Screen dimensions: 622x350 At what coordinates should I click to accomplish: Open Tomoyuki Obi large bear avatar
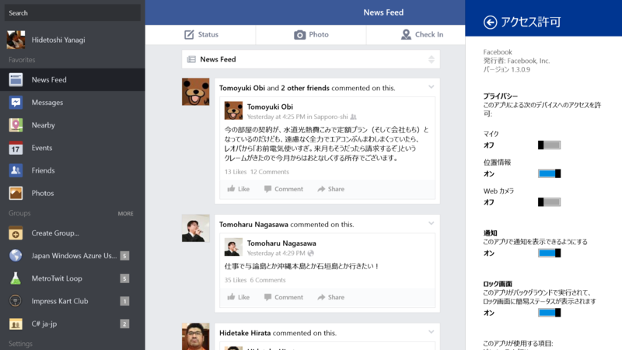pyautogui.click(x=196, y=92)
